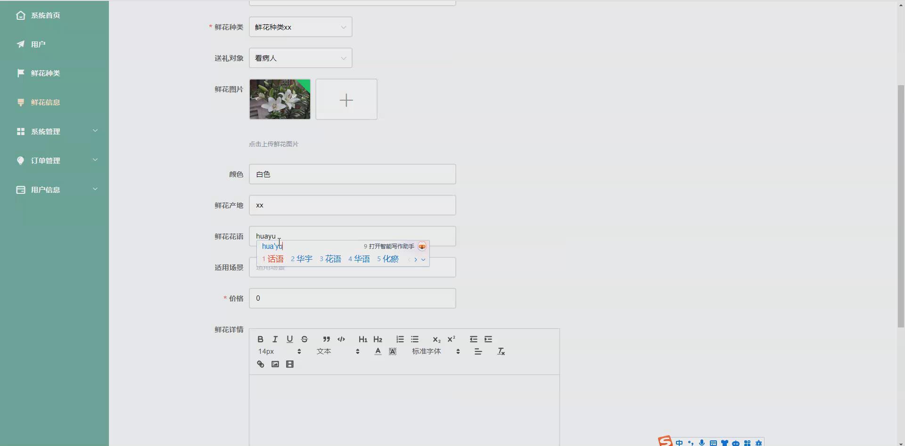Open the 鲜花种类xx dropdown
This screenshot has height=446, width=905.
click(x=300, y=27)
